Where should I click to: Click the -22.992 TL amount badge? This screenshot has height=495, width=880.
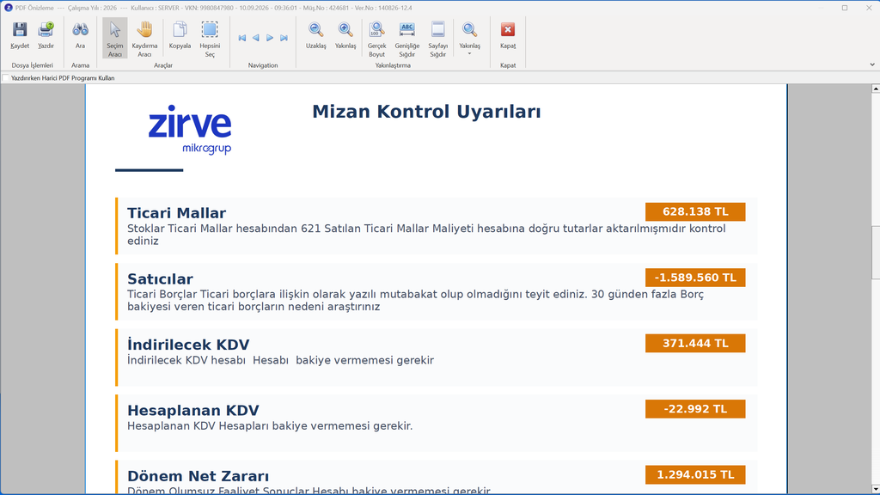[x=695, y=408]
